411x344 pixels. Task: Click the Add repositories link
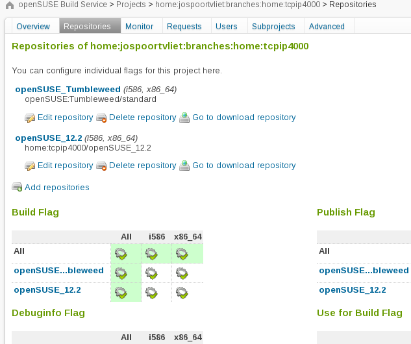(57, 188)
